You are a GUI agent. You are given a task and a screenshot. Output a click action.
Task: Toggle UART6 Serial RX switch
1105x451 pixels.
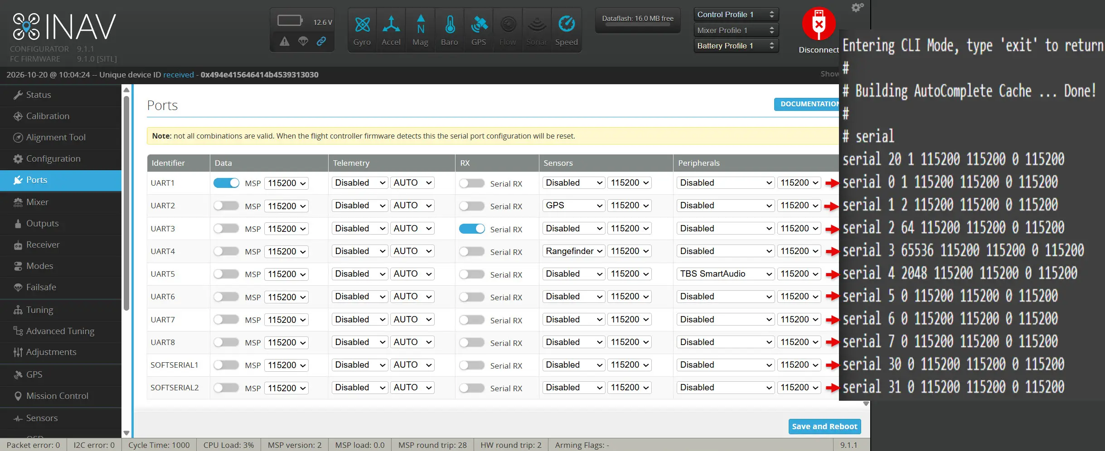coord(472,297)
